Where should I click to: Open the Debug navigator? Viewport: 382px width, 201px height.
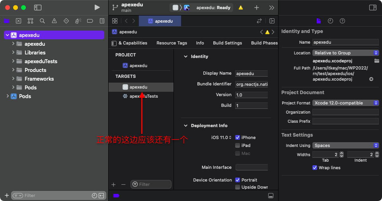click(x=78, y=21)
